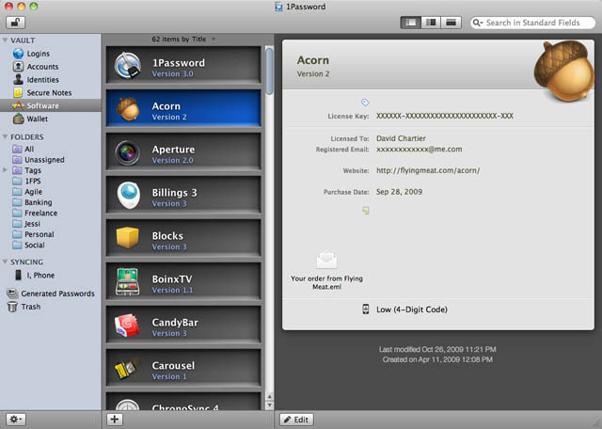
Task: Select the Unassigned folder
Action: click(x=44, y=159)
